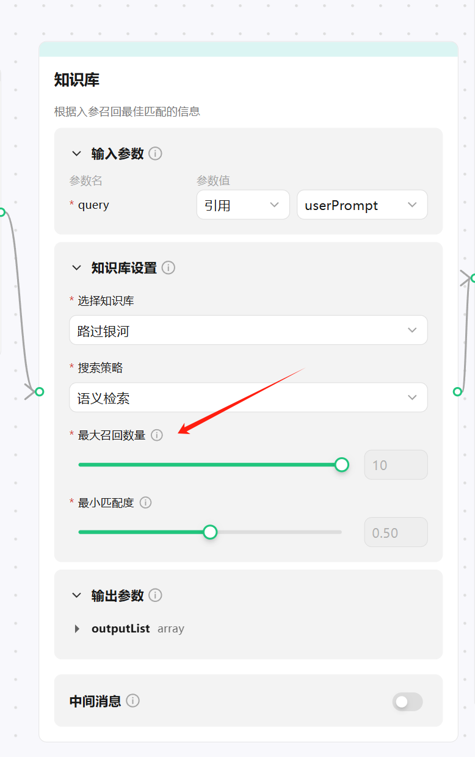Image resolution: width=475 pixels, height=757 pixels.
Task: Click the 最大召回数量 value field showing 10
Action: pos(396,465)
